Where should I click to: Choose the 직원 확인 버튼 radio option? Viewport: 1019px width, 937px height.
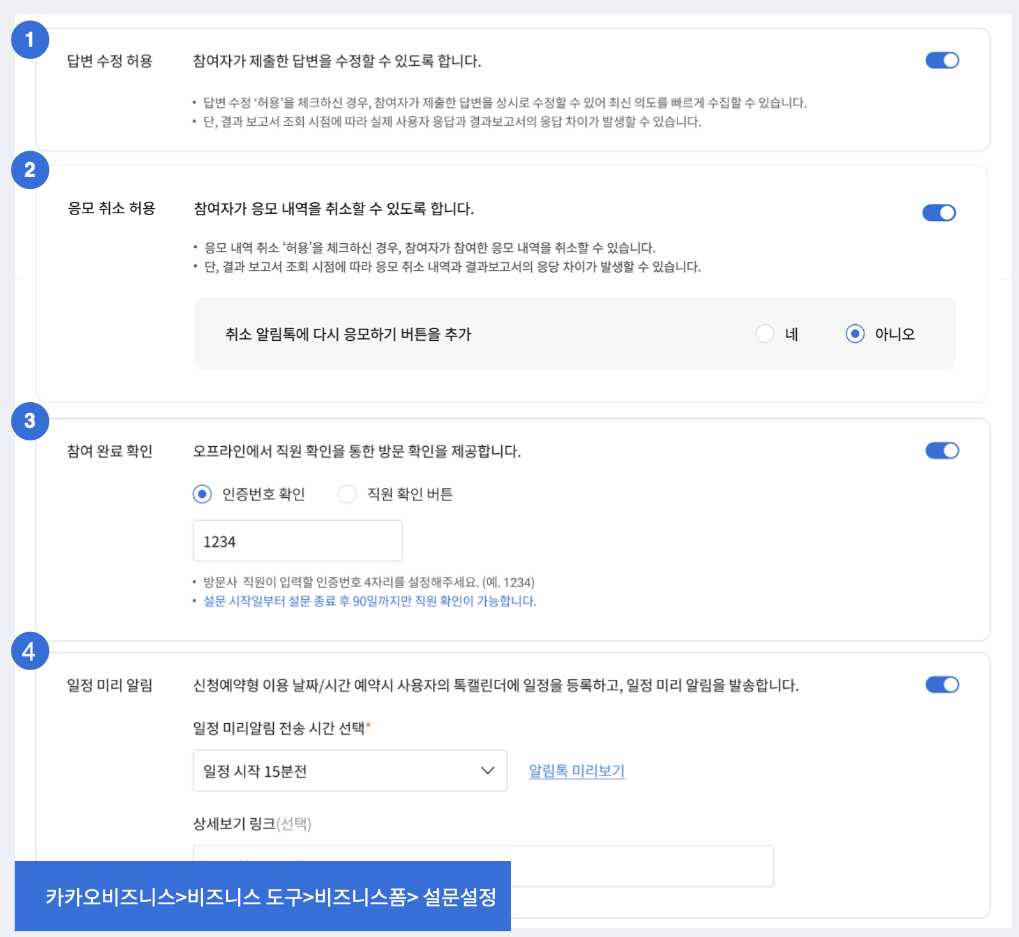347,494
